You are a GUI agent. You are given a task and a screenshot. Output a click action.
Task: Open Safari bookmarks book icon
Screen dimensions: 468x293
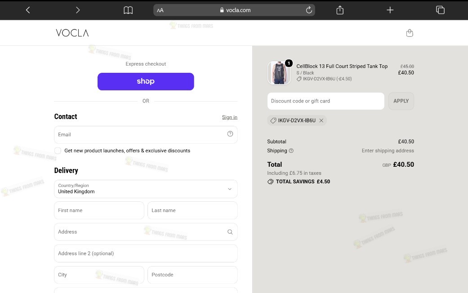click(128, 10)
